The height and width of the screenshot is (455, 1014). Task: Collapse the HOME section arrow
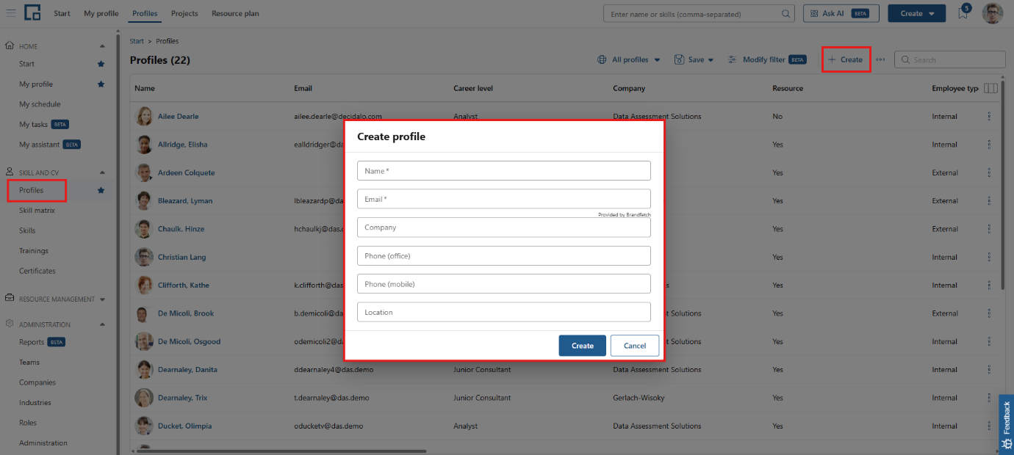(102, 46)
